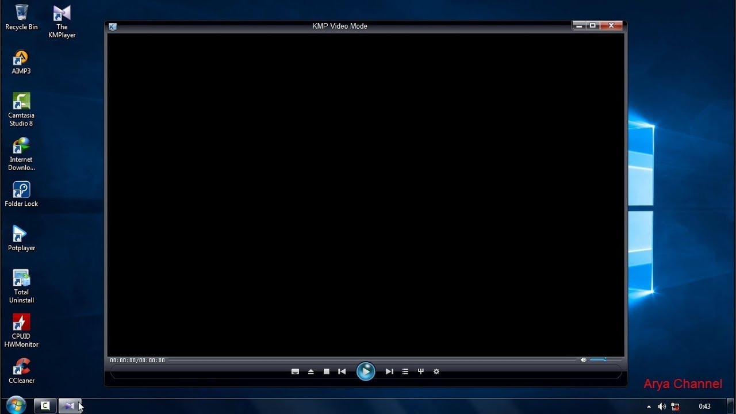The width and height of the screenshot is (736, 414).
Task: Click the stop button in KMPlayer
Action: tap(327, 371)
